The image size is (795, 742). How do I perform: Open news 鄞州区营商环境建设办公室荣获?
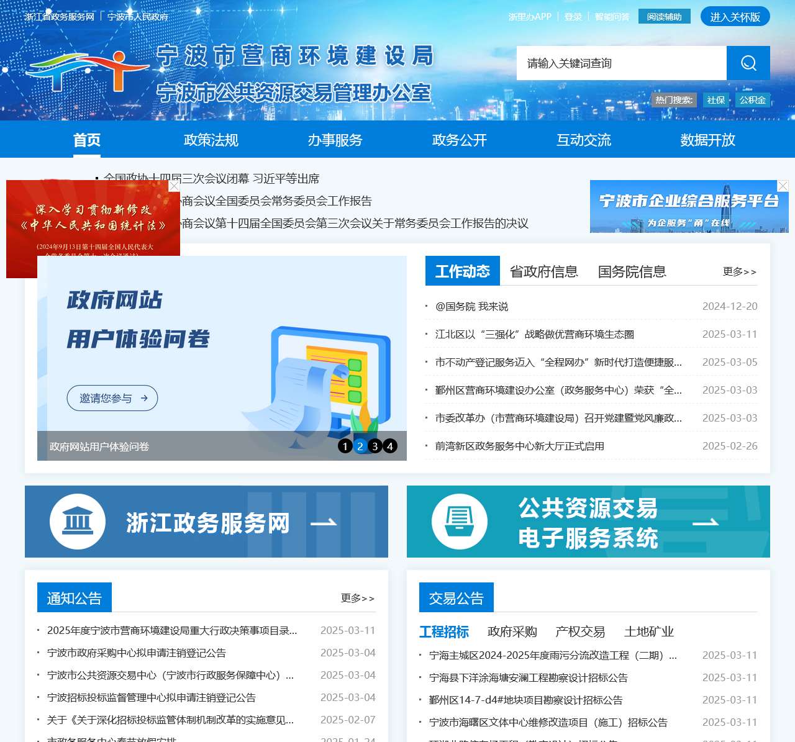pos(558,390)
